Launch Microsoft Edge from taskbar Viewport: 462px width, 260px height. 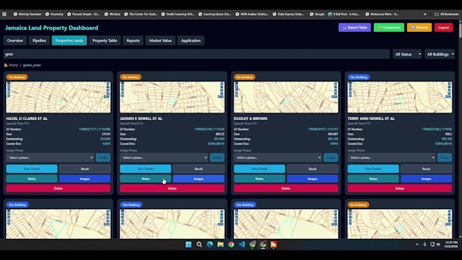click(x=210, y=244)
